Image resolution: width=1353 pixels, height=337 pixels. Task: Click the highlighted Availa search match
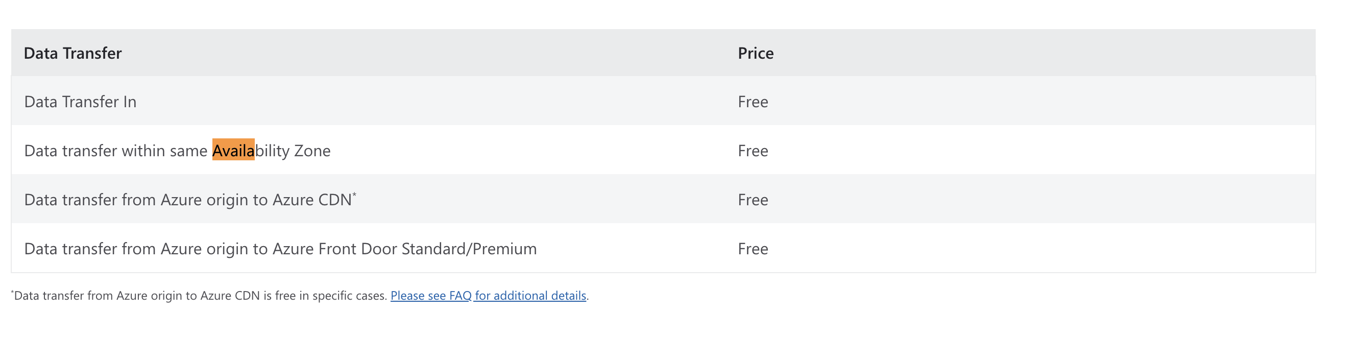[233, 150]
